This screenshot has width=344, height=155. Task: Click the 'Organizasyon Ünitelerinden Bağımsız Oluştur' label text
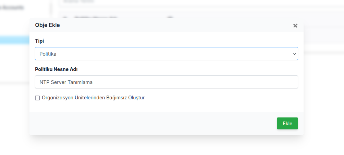pyautogui.click(x=93, y=98)
